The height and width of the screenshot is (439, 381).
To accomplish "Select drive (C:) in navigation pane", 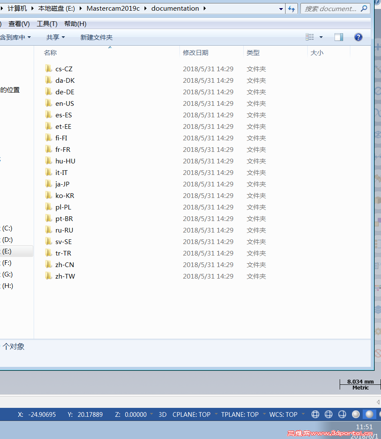I will coord(7,228).
